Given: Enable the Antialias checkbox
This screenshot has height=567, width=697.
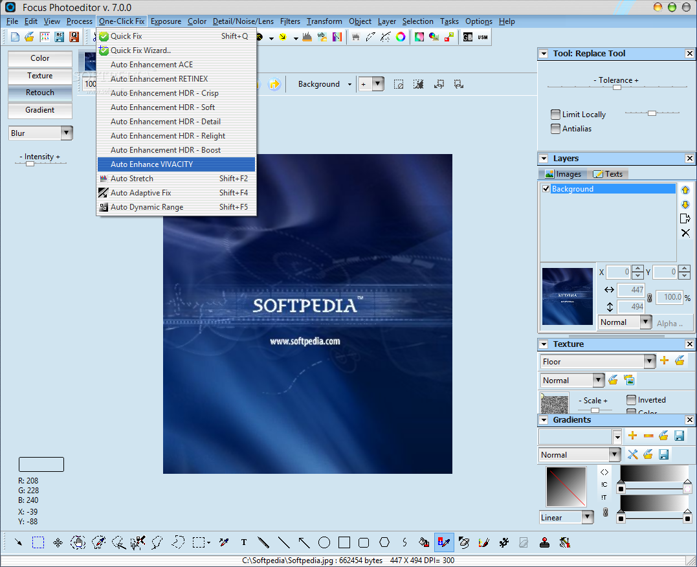Looking at the screenshot, I should click(555, 129).
